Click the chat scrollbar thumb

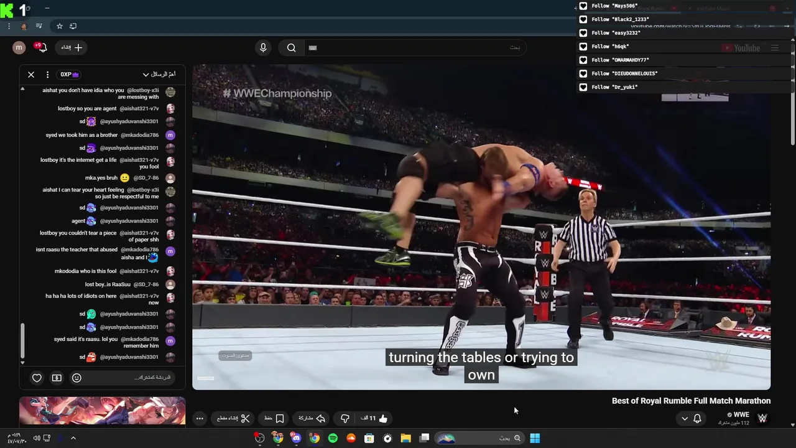point(22,341)
